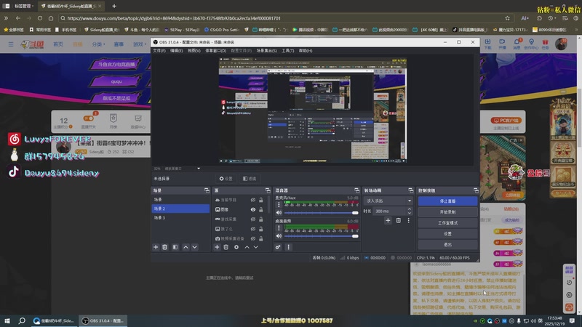Open Mic/Aux three-dot options menu

(279, 204)
